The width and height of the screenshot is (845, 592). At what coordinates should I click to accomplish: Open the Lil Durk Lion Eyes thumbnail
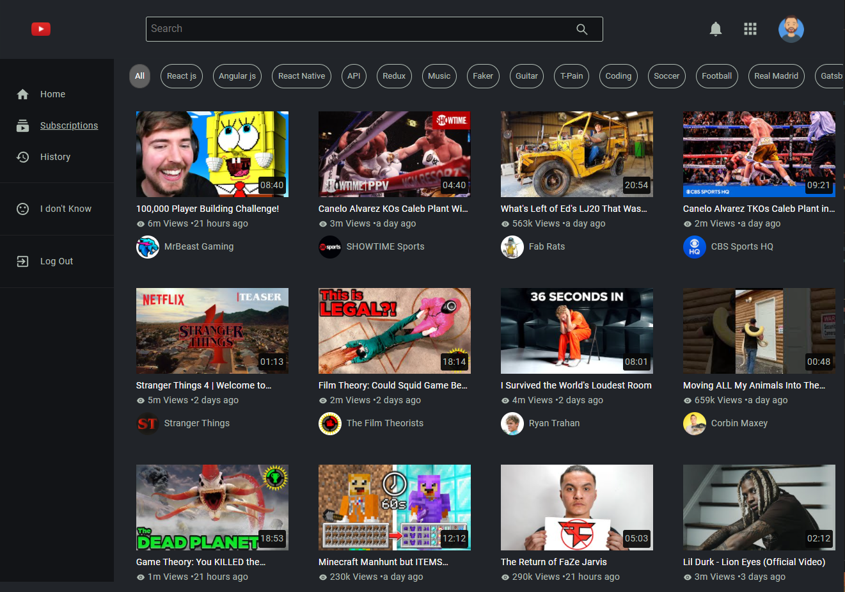759,508
